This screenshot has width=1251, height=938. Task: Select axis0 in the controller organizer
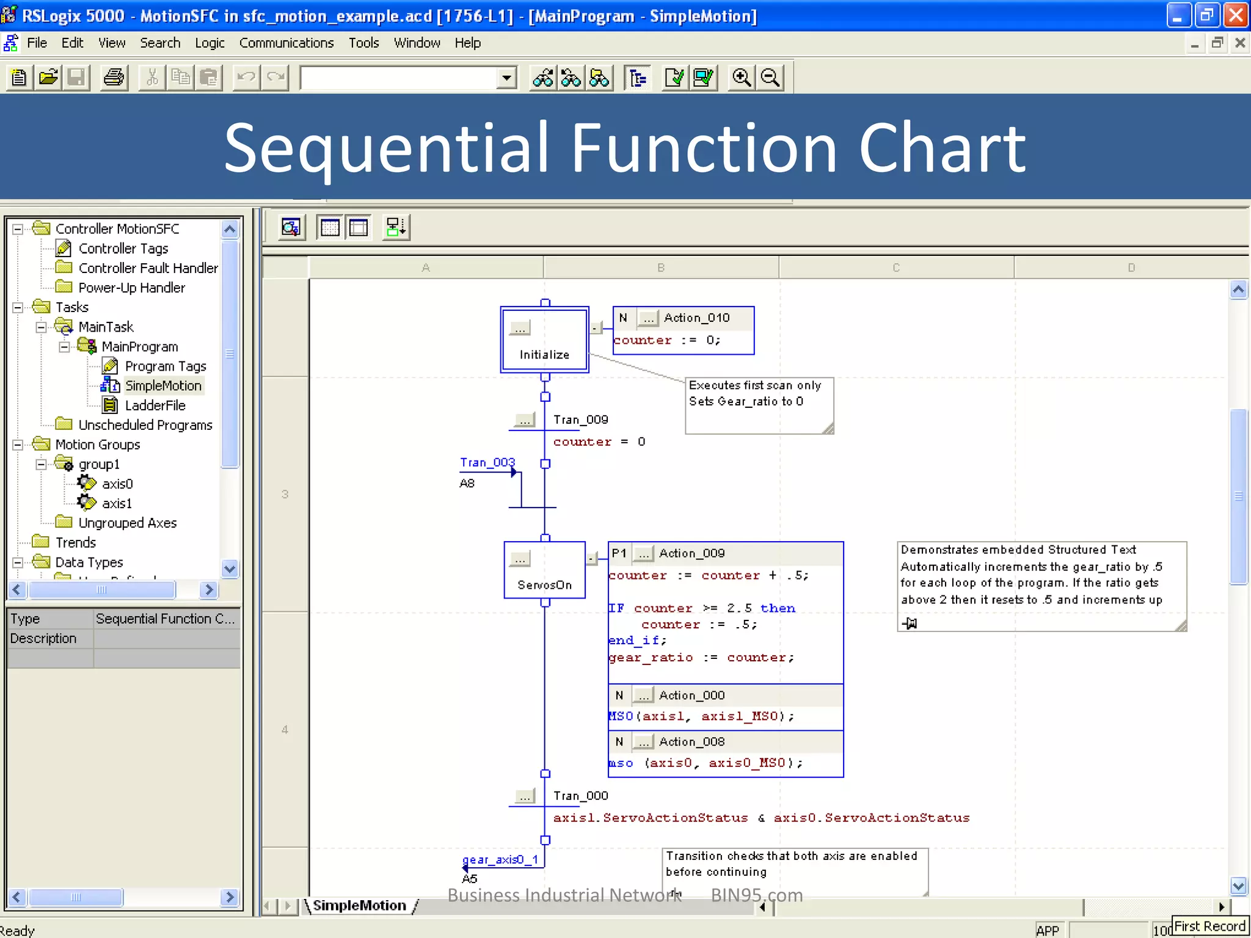117,484
